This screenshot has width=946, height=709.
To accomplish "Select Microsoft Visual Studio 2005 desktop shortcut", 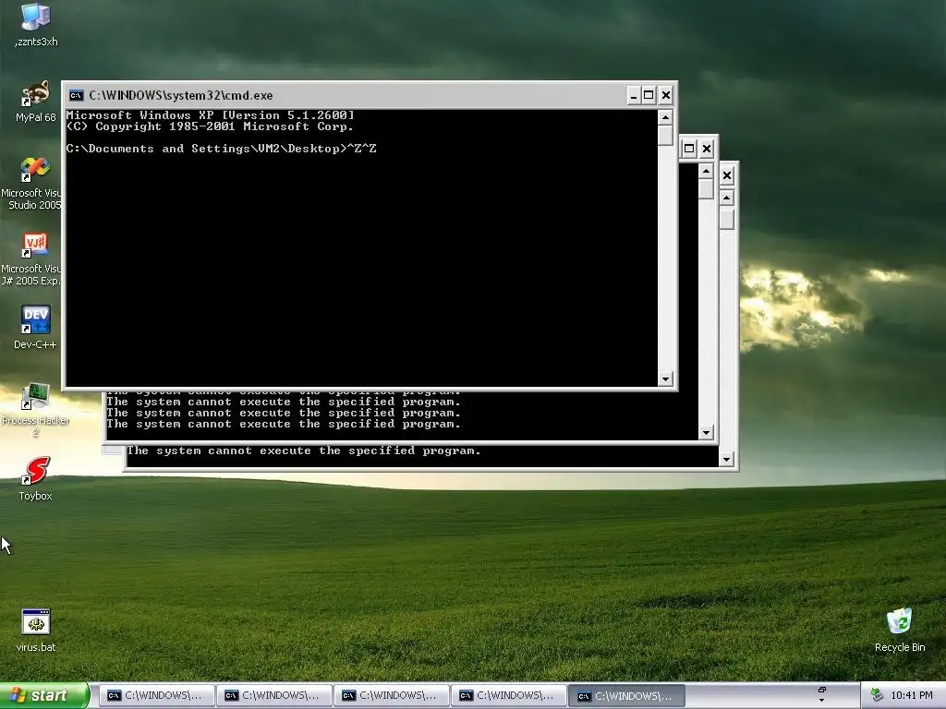I will tap(31, 184).
